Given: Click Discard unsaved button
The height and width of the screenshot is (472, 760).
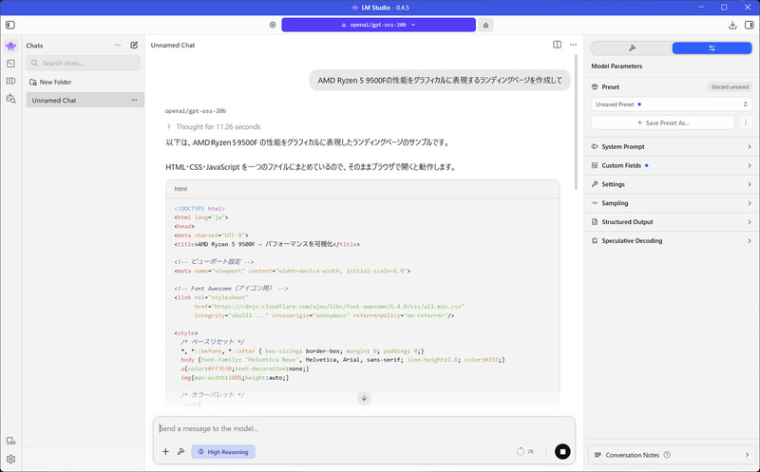Looking at the screenshot, I should [730, 86].
